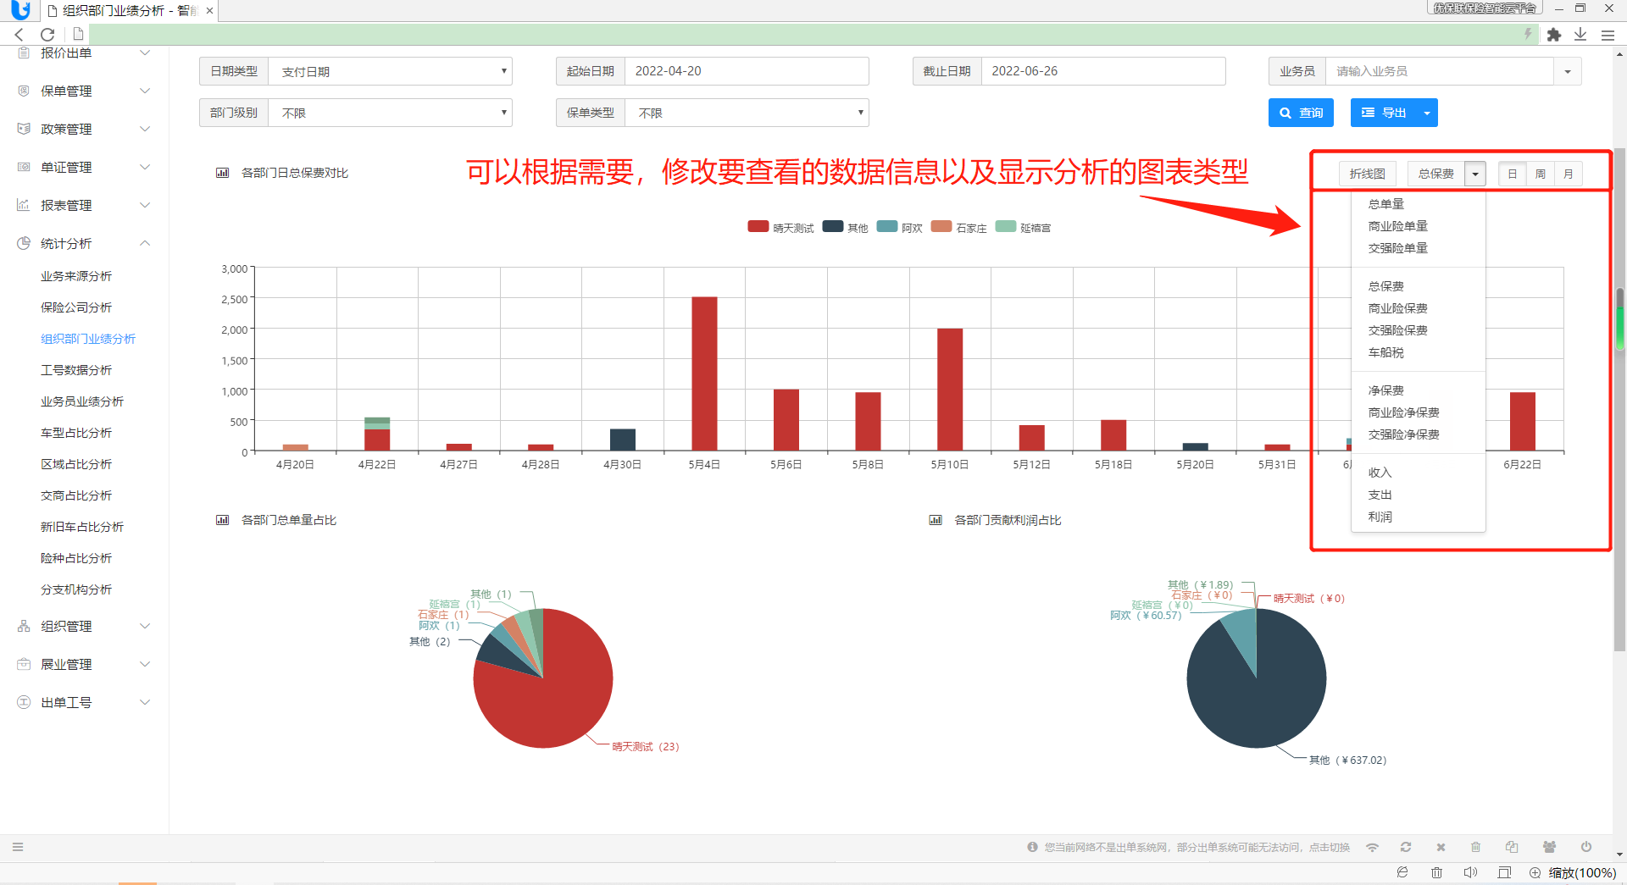Toggle 其他 series in the legend
The height and width of the screenshot is (885, 1627).
pyautogui.click(x=846, y=227)
